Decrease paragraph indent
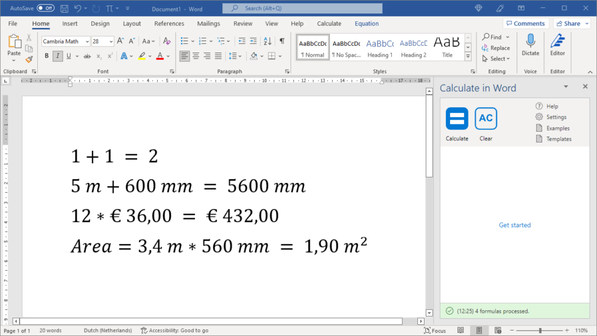The height and width of the screenshot is (336, 597). pyautogui.click(x=242, y=41)
